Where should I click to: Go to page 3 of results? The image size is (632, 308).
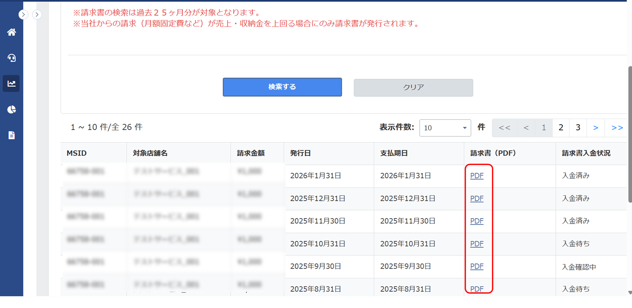578,128
